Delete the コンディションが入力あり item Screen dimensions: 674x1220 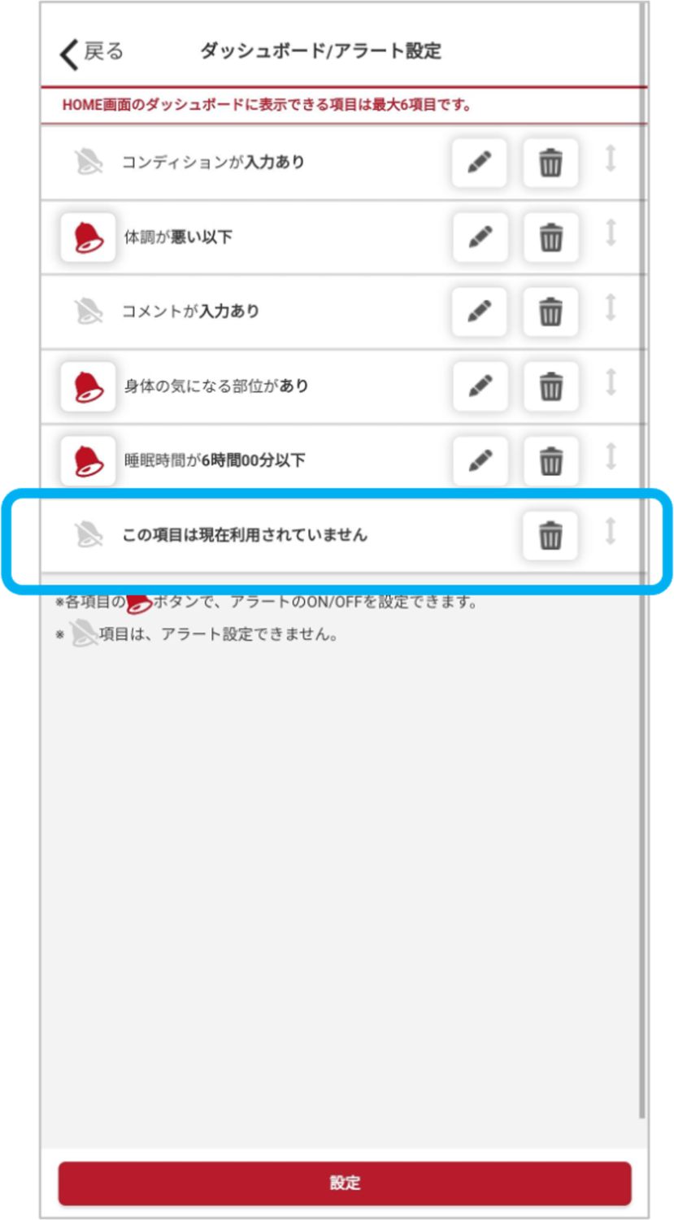(x=550, y=163)
